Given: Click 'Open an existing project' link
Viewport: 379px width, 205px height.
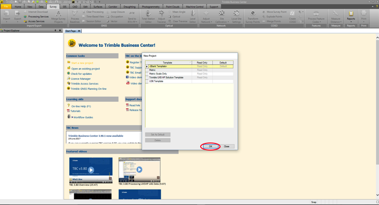Looking at the screenshot, I should coord(85,69).
